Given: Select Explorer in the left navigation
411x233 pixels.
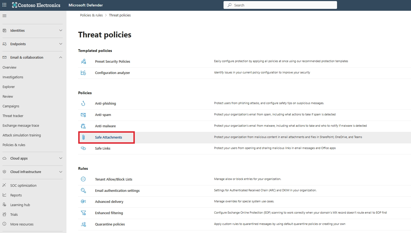Looking at the screenshot, I should [x=9, y=87].
